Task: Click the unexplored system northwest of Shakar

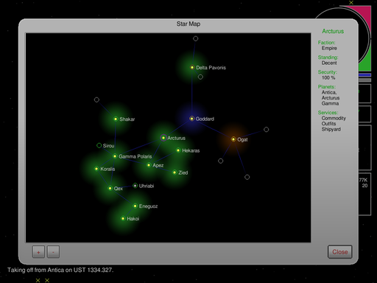Action: pos(96,99)
